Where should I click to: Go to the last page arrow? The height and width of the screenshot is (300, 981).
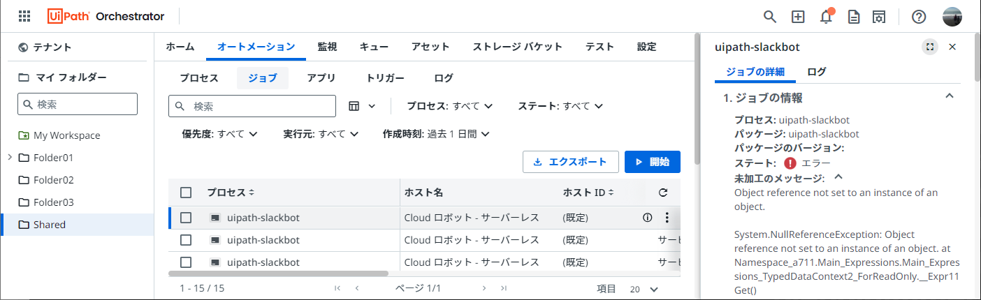point(503,288)
